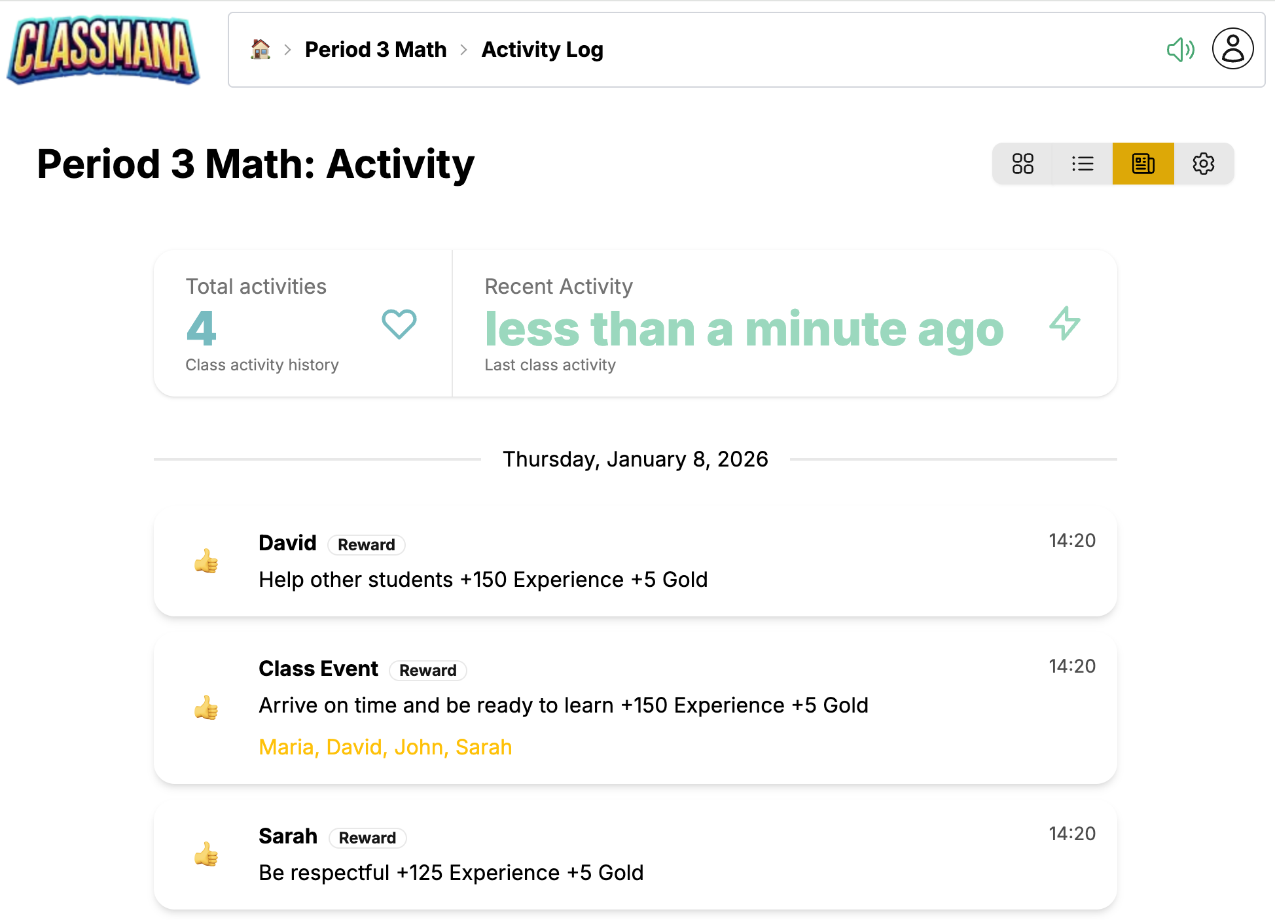Click the Reward badge next to Sarah
Image resolution: width=1275 pixels, height=920 pixels.
click(367, 838)
